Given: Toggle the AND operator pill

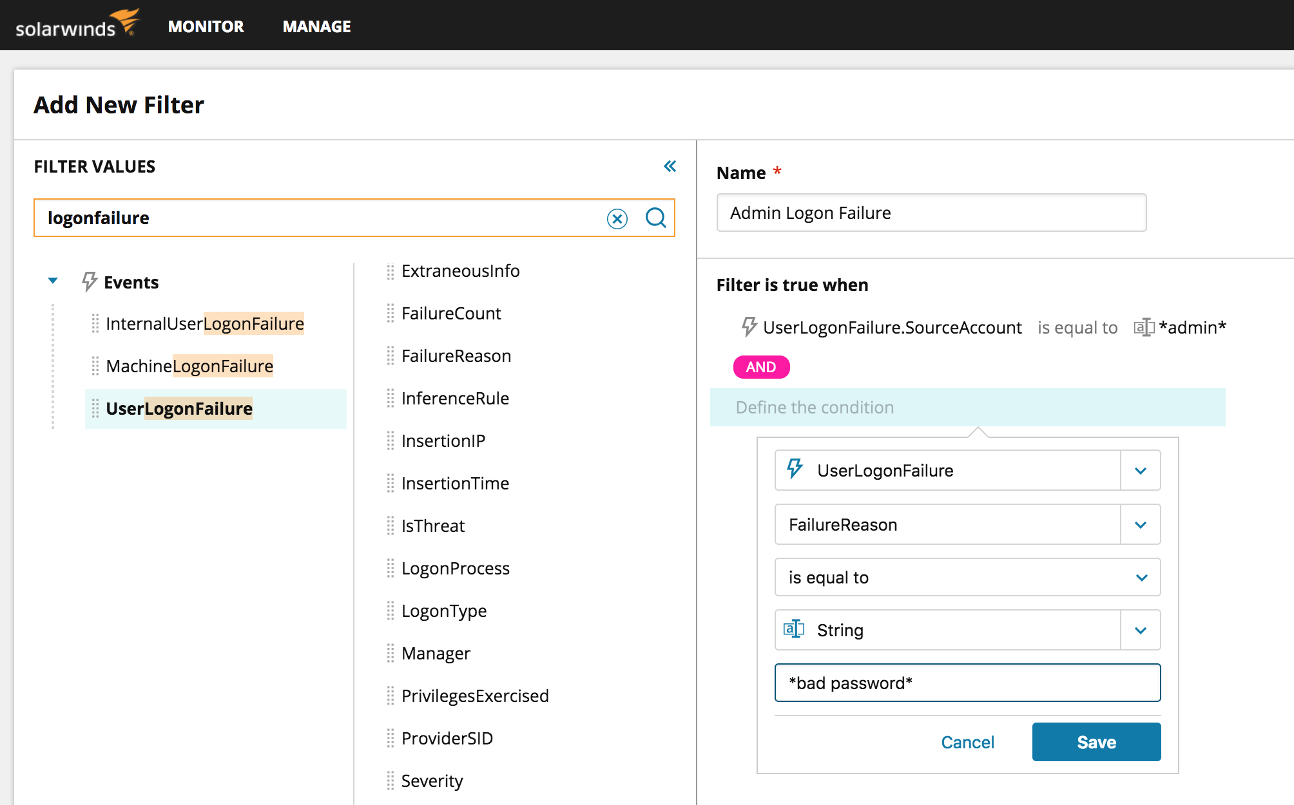Looking at the screenshot, I should click(x=761, y=367).
